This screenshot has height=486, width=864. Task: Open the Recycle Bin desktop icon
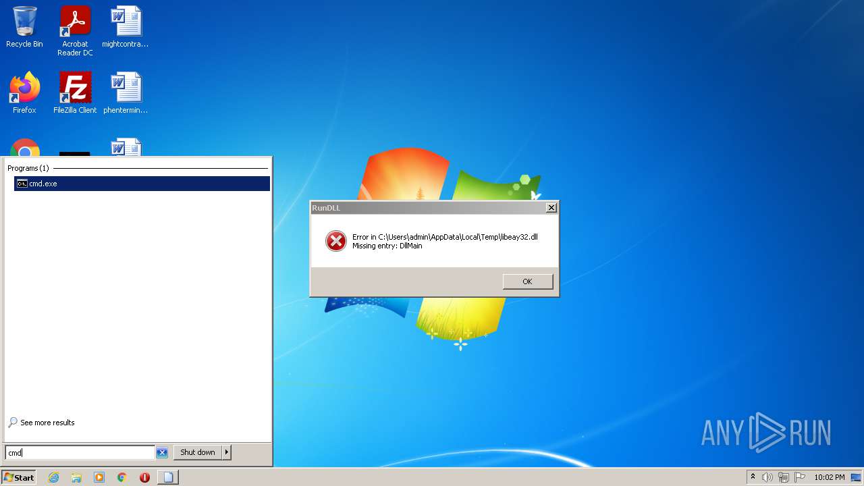24,27
